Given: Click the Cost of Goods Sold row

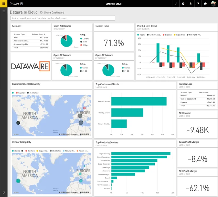Looking at the screenshot, I should 197,99.
